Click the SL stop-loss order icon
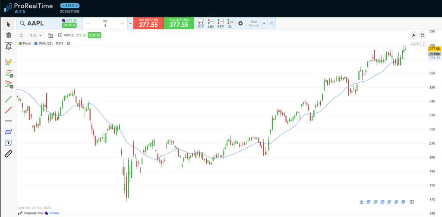 pos(230,23)
